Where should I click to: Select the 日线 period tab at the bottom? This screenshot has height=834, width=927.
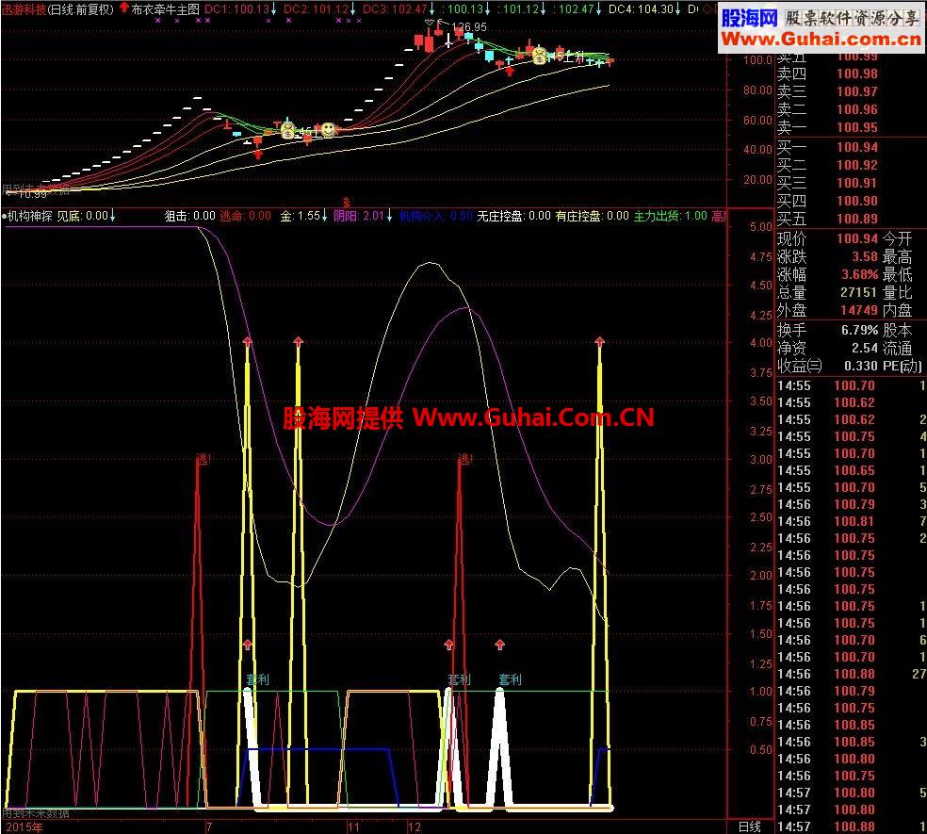[x=750, y=826]
